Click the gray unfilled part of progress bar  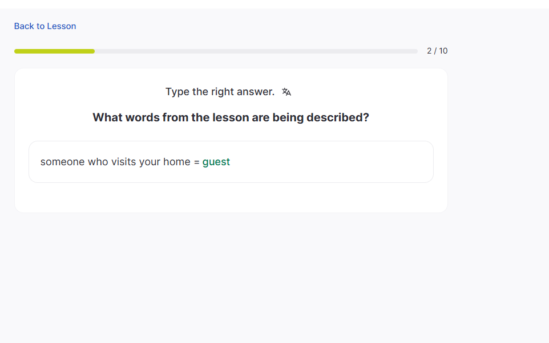point(257,51)
